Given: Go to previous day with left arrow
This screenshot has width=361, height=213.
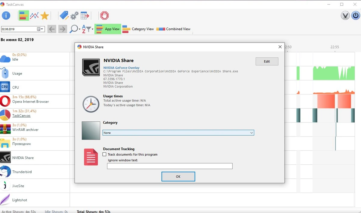Looking at the screenshot, I should tap(52, 29).
